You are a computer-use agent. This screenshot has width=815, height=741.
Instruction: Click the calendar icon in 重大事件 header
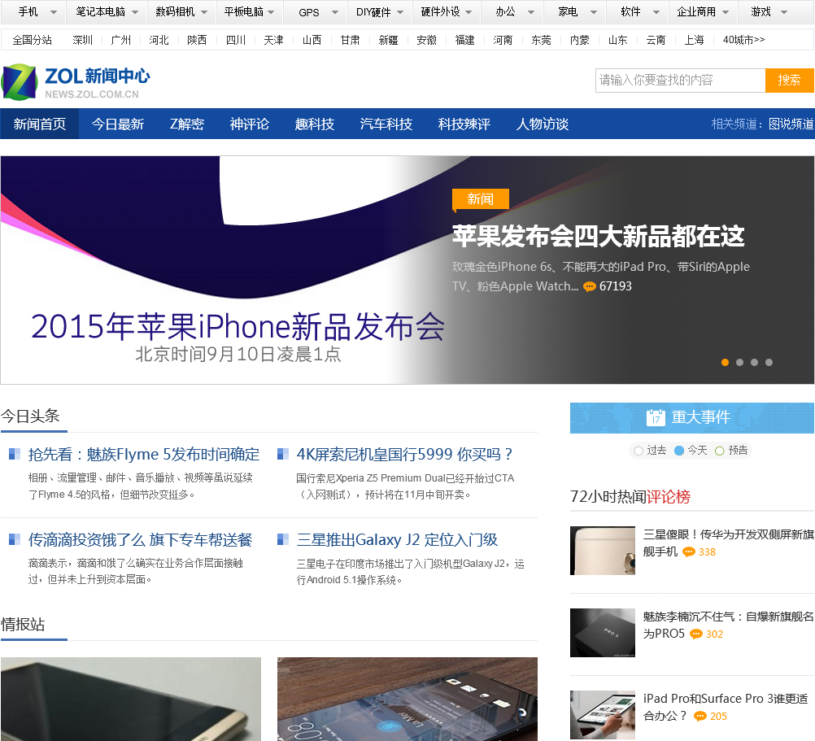click(x=656, y=417)
